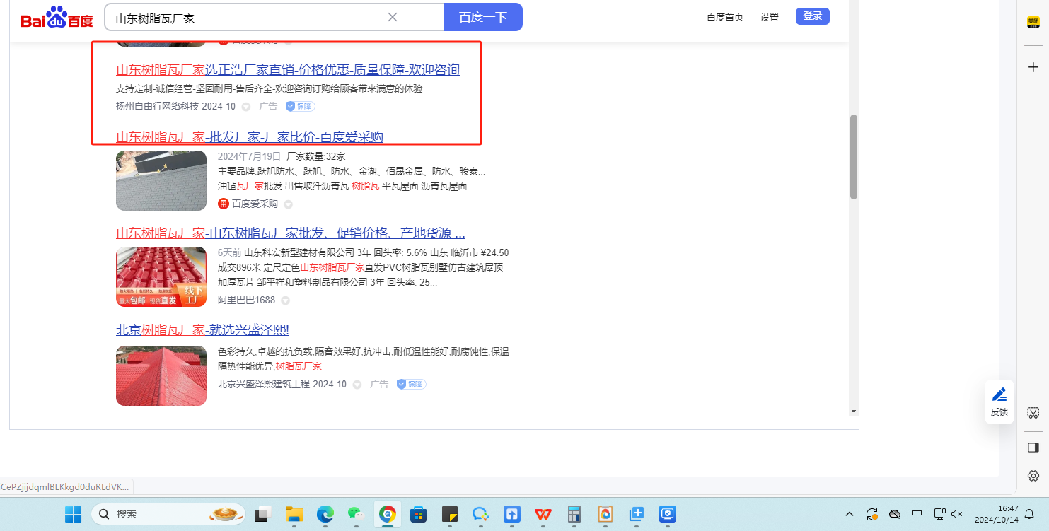Open sidebar settings gear icon
Screen dimensions: 1049x531
coord(1033,476)
